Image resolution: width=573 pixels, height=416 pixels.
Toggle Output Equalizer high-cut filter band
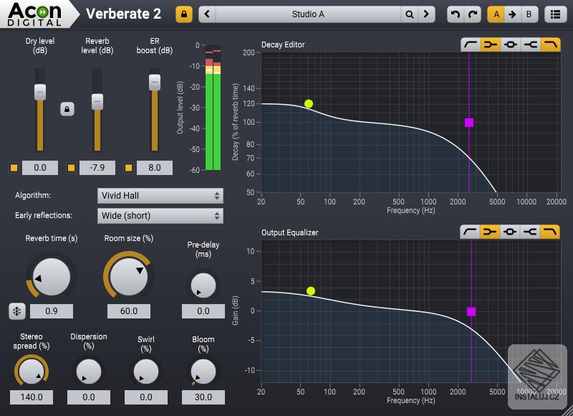pos(550,232)
